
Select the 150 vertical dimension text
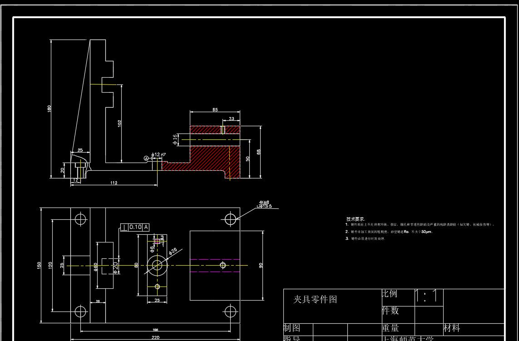click(39, 266)
